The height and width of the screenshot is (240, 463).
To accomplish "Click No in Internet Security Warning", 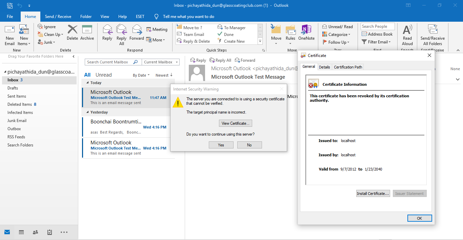I will 249,145.
